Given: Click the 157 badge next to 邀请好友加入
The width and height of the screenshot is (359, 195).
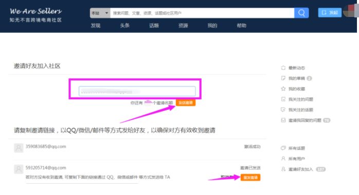Looking at the screenshot, I should click(x=321, y=169).
